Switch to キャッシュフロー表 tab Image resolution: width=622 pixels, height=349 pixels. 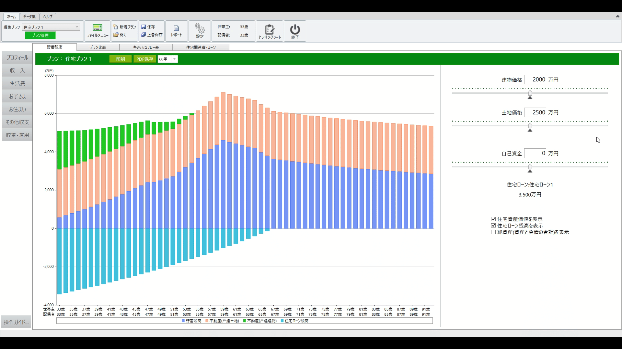(146, 48)
